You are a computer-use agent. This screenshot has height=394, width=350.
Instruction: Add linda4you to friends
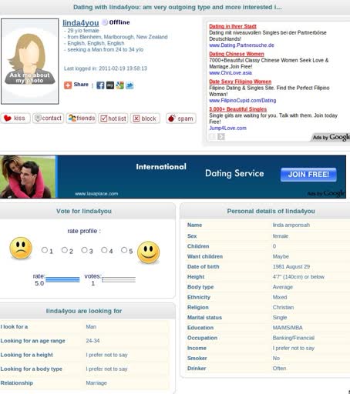point(81,119)
